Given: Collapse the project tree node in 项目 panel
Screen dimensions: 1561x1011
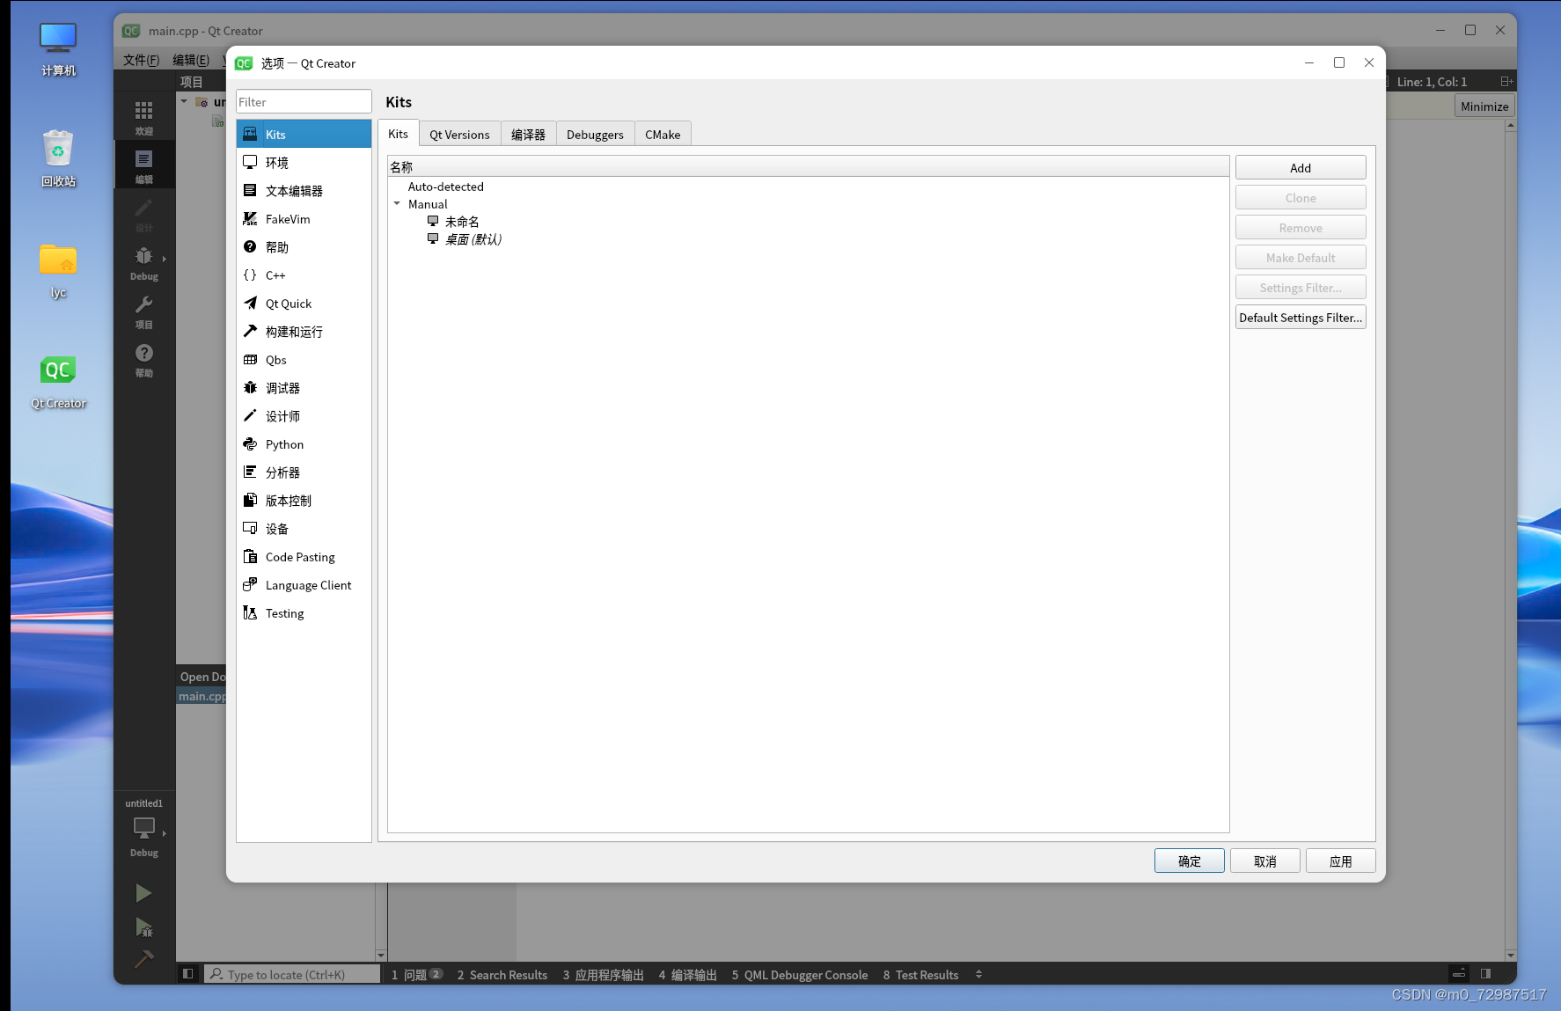Looking at the screenshot, I should click(x=184, y=102).
